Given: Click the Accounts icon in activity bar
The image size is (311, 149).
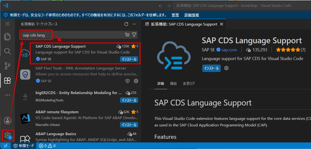Looking at the screenshot, I should tap(8, 121).
